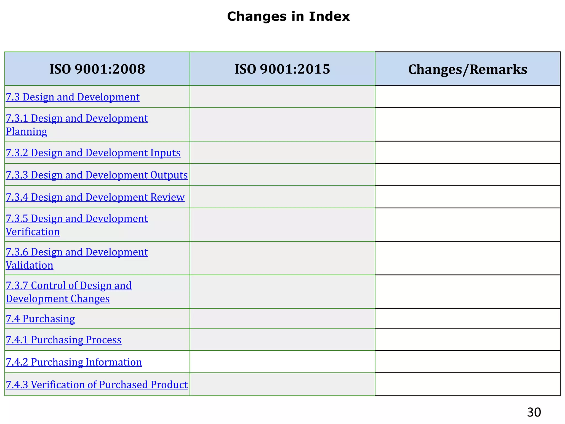Click the Changes in Index slide title
This screenshot has width=565, height=424.
click(288, 16)
